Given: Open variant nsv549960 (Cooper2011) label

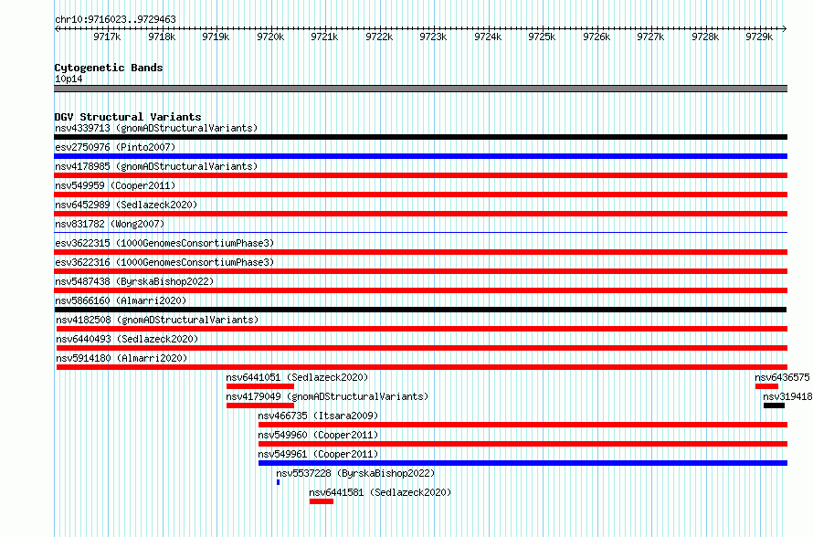Looking at the screenshot, I should coord(319,435).
